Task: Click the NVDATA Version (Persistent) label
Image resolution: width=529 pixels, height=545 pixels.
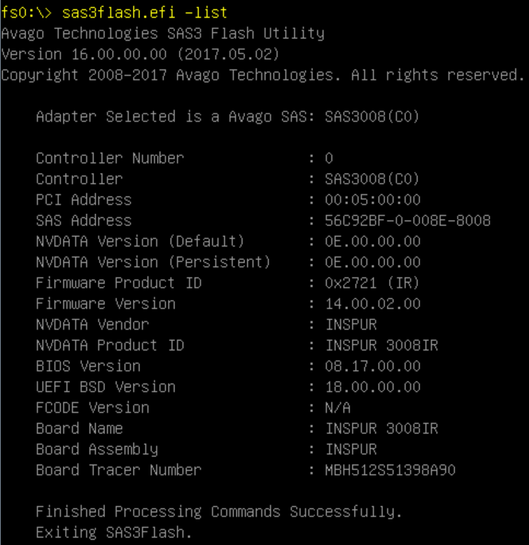Action: point(152,262)
